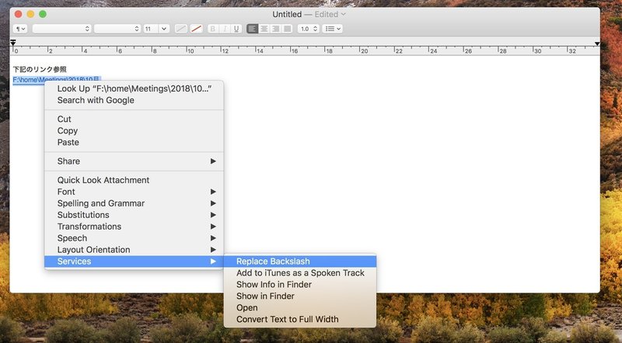
Task: Expand the Spelling and Grammar submenu
Action: click(x=134, y=203)
